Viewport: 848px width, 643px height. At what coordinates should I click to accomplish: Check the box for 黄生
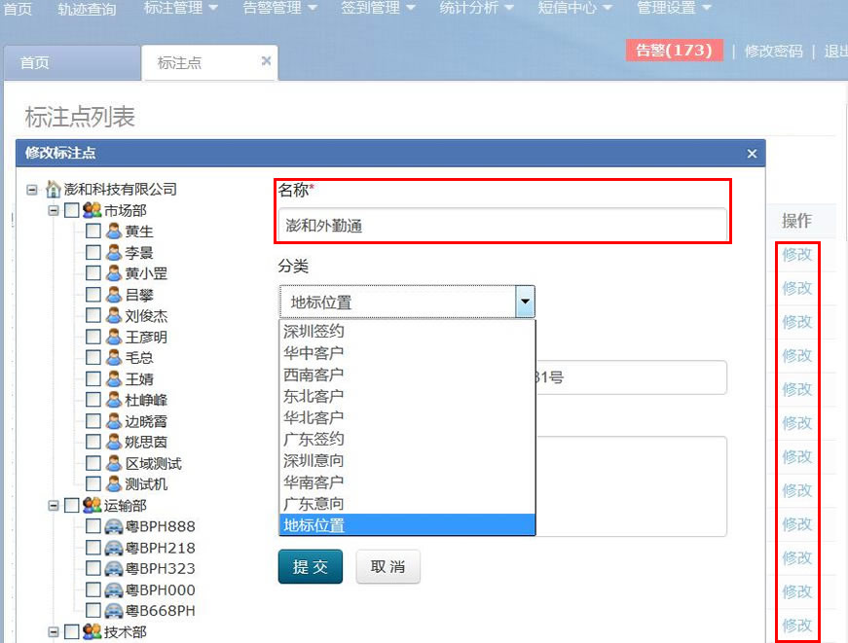point(93,232)
